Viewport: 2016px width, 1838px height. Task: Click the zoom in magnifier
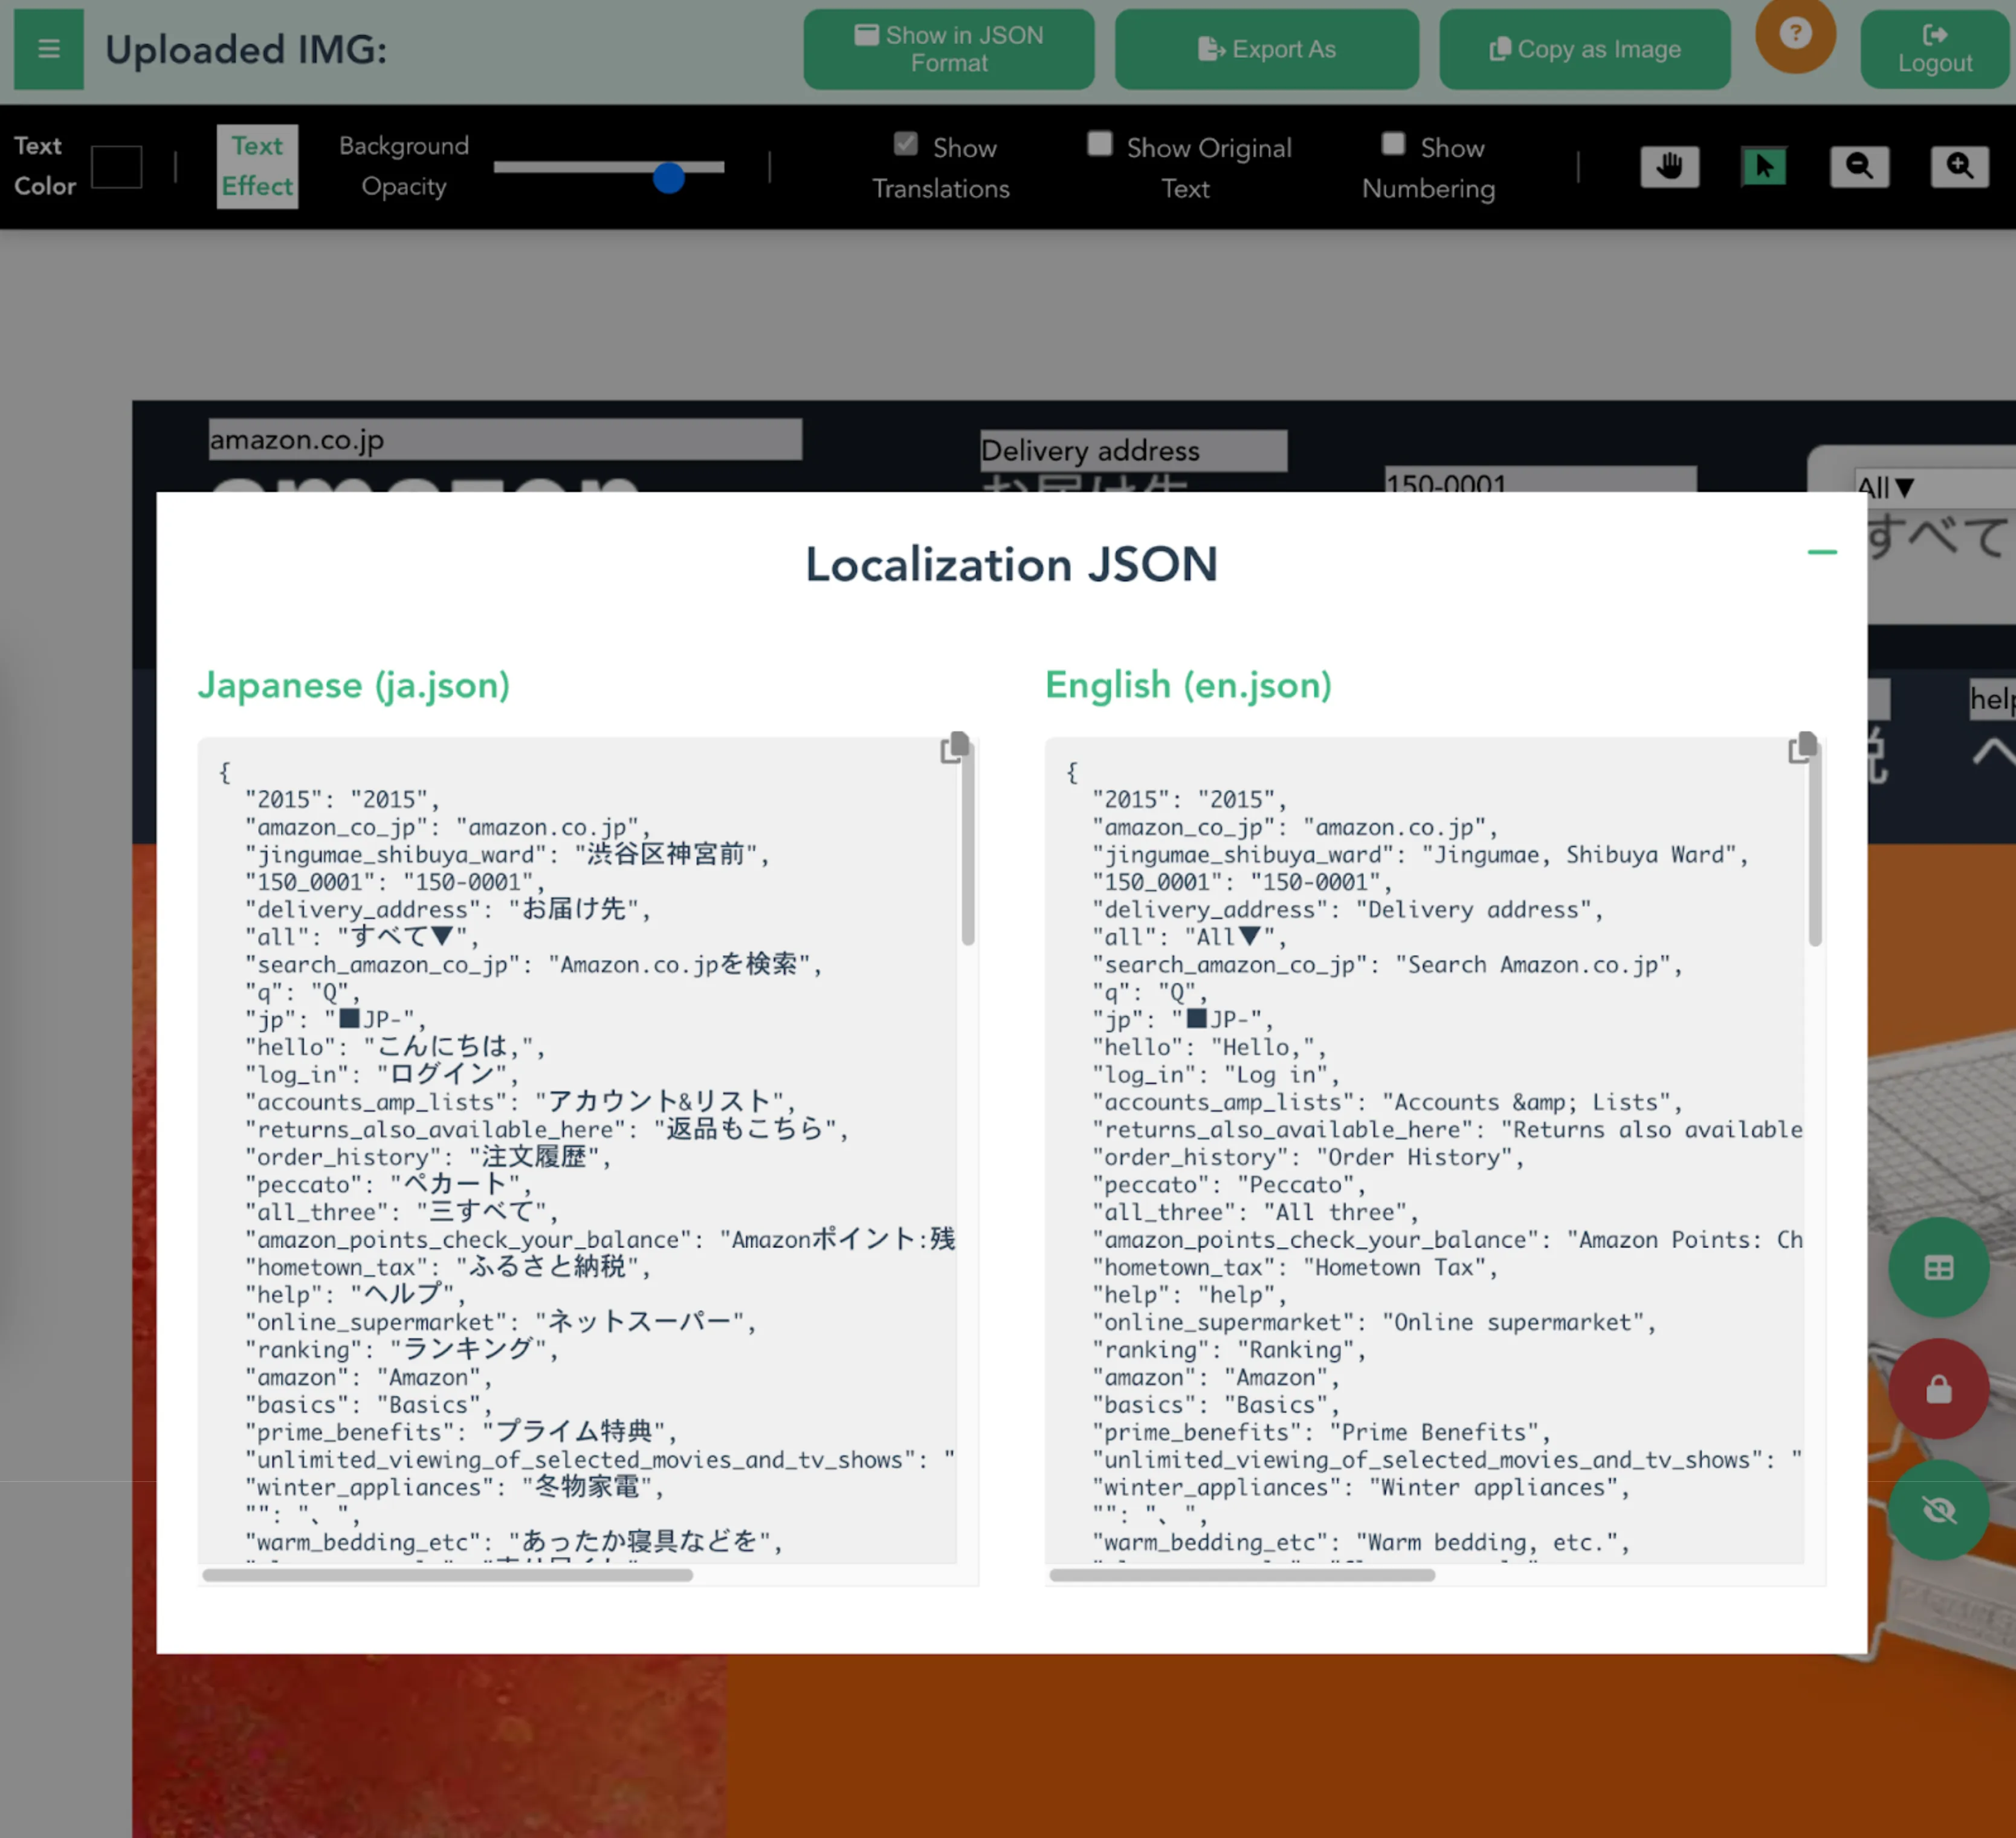[1959, 166]
